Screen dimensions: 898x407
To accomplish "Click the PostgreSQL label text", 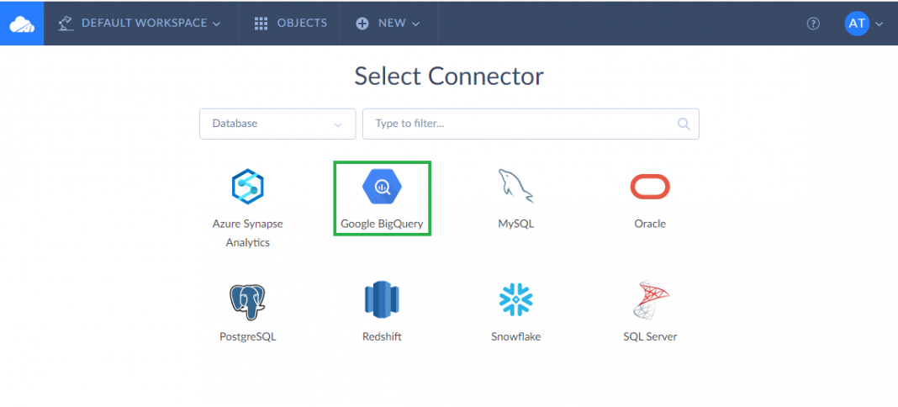I will pyautogui.click(x=247, y=336).
